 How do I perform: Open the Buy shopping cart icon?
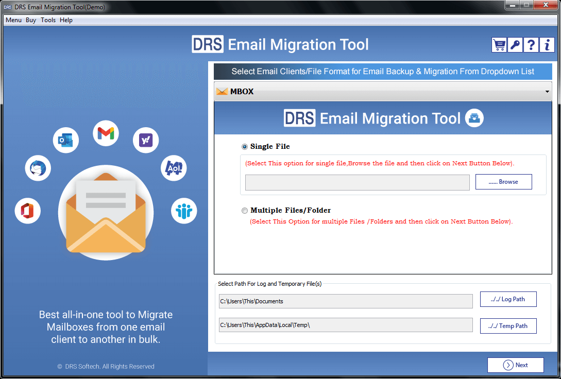[x=499, y=45]
